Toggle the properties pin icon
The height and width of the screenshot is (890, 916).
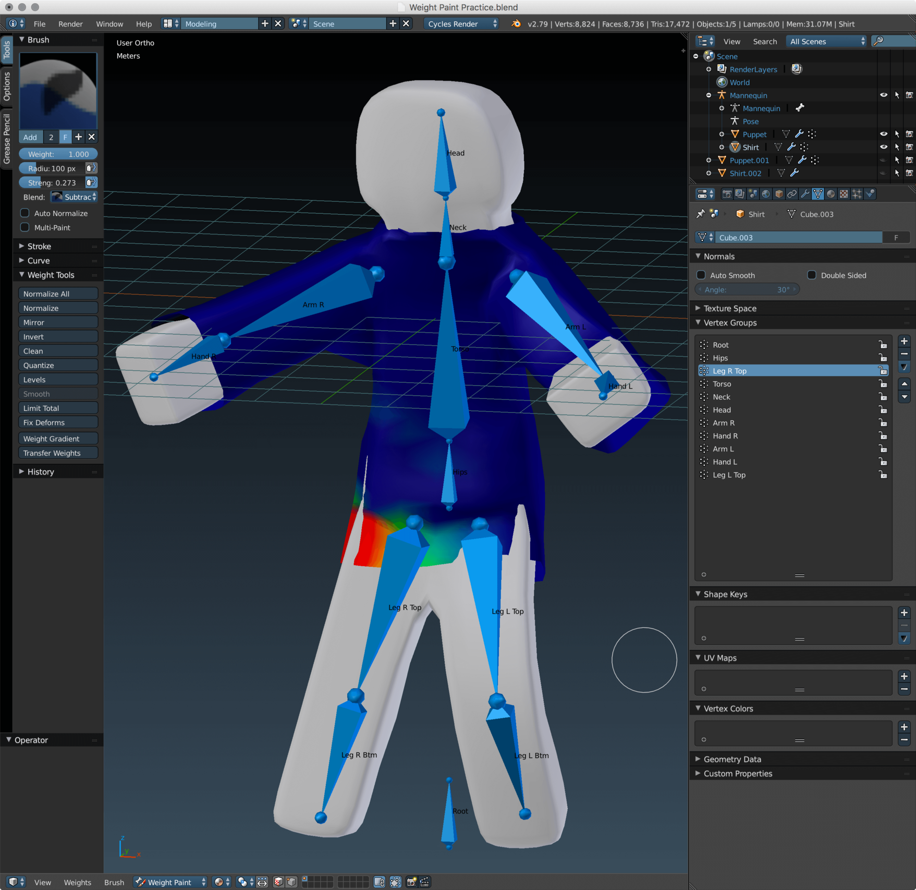click(701, 214)
